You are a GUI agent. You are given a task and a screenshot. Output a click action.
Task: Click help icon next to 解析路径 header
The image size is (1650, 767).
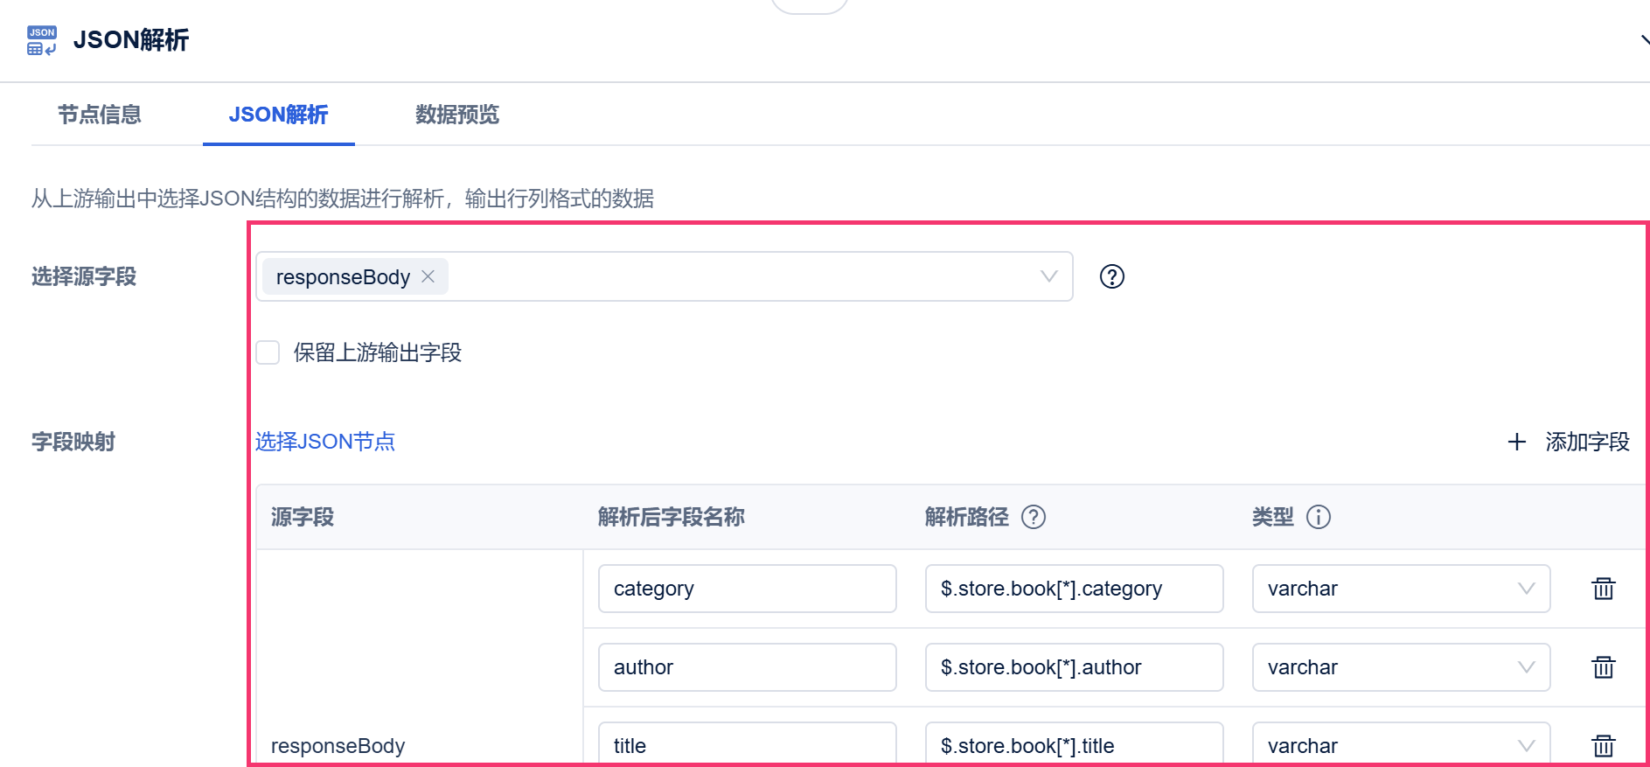pos(1034,517)
